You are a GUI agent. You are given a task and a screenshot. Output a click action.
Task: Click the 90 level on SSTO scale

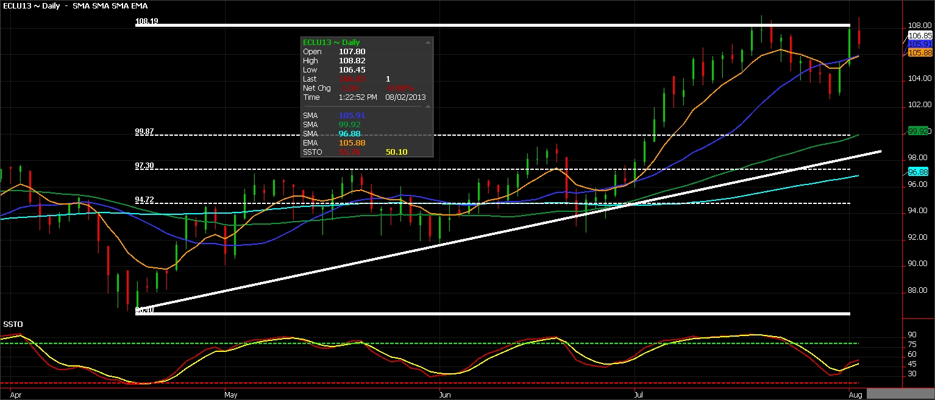click(912, 335)
